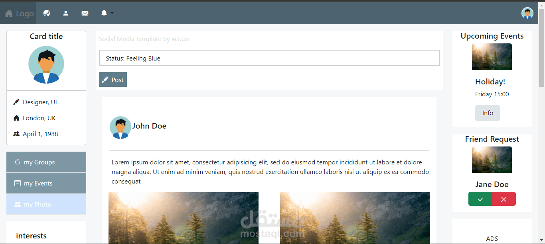Viewport: 545px width, 244px height.
Task: Click the page vertical scrollbar thumb
Action: tap(541, 47)
